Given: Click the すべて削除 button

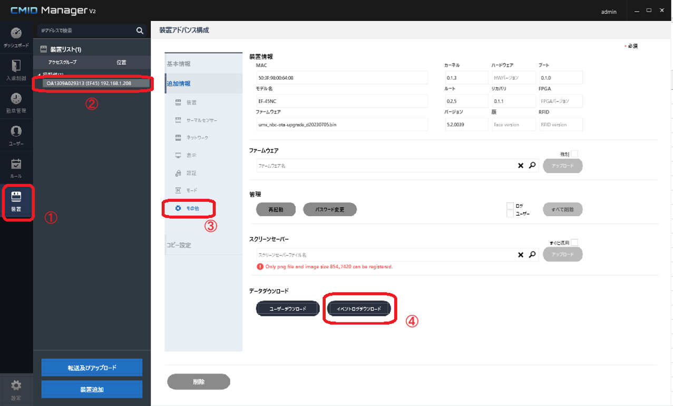Looking at the screenshot, I should 562,209.
